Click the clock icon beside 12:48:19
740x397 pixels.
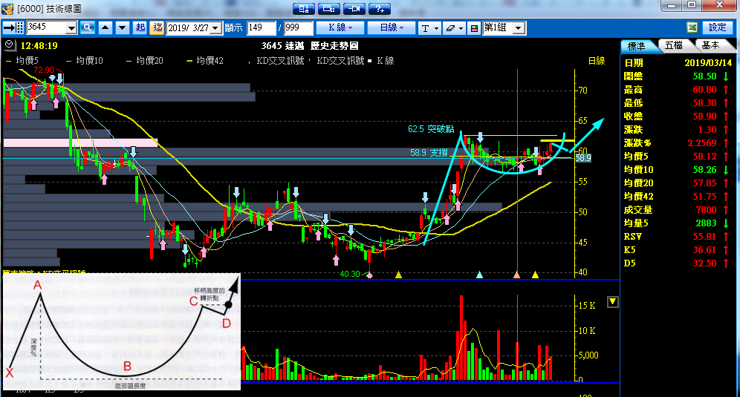click(10, 45)
